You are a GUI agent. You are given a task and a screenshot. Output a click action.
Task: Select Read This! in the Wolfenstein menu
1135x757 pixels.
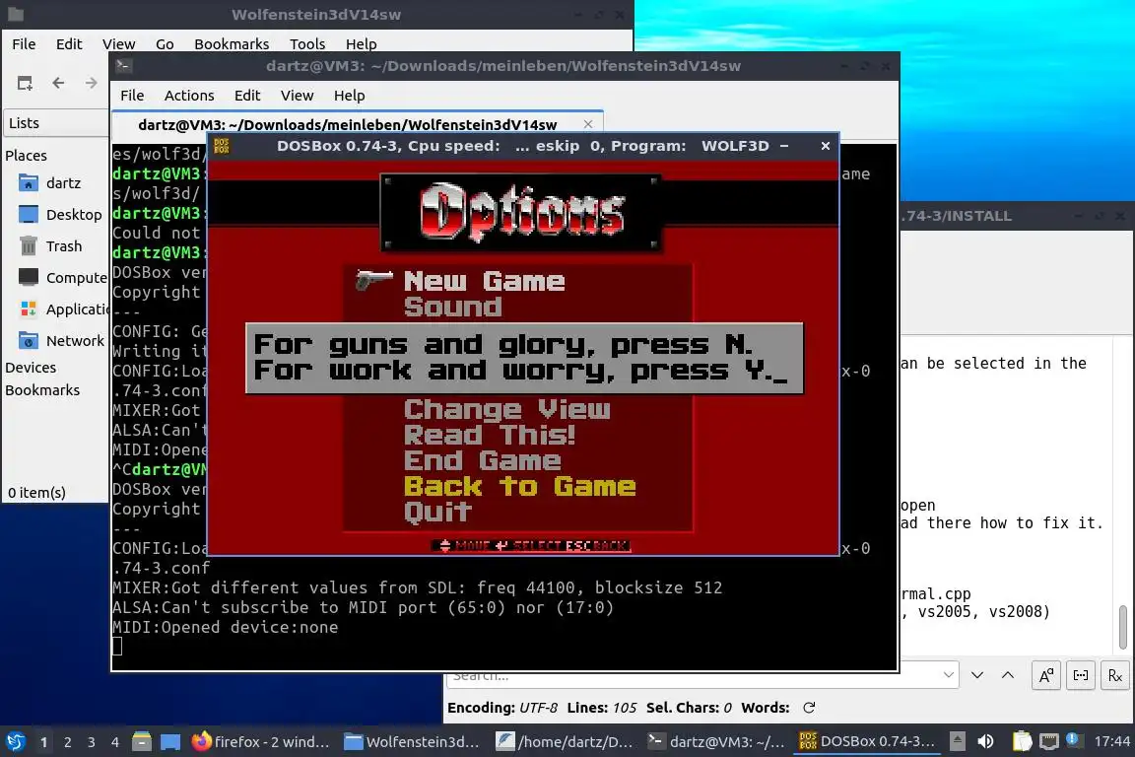tap(490, 436)
